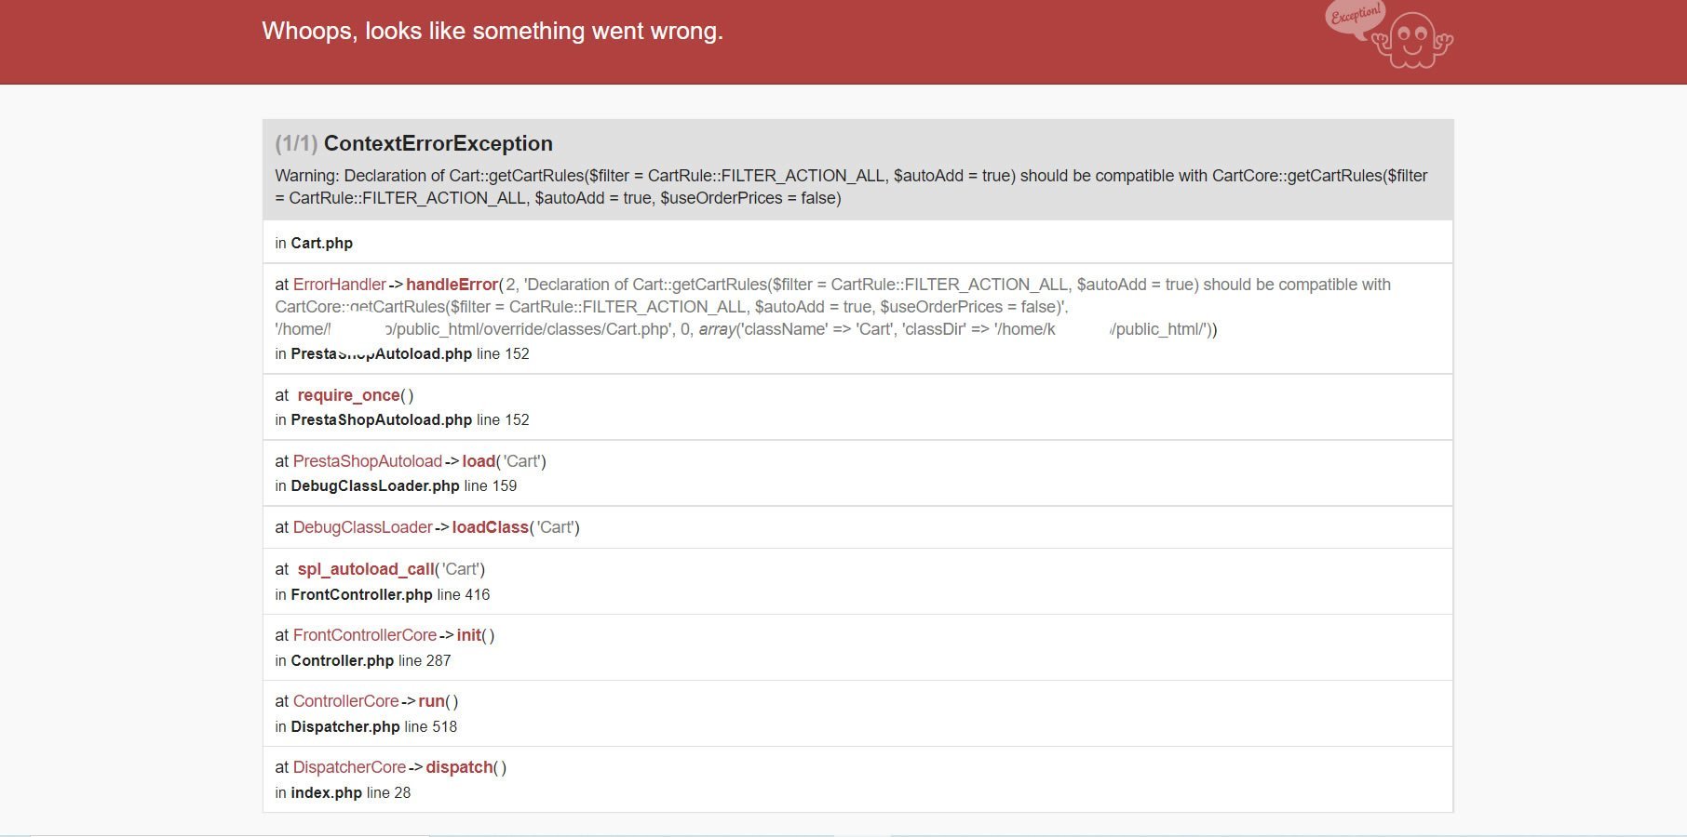Open index.php line 28 reference
1687x837 pixels.
326,792
